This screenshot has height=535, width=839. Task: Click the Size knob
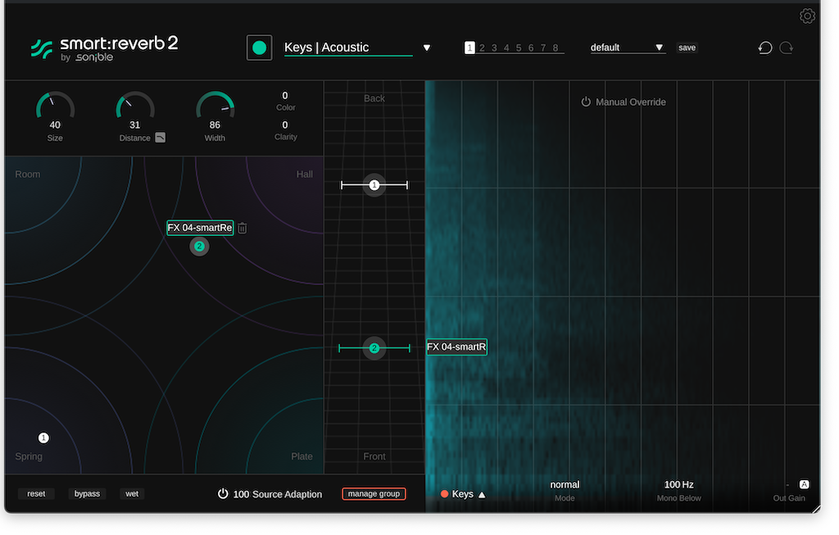[x=55, y=105]
